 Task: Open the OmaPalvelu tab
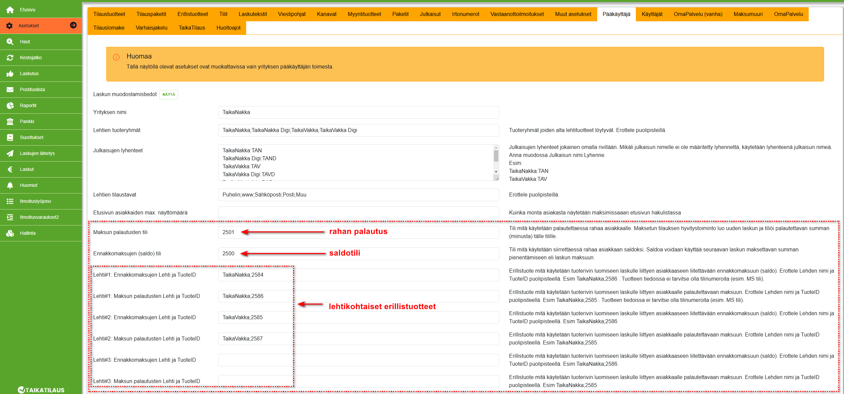click(788, 14)
